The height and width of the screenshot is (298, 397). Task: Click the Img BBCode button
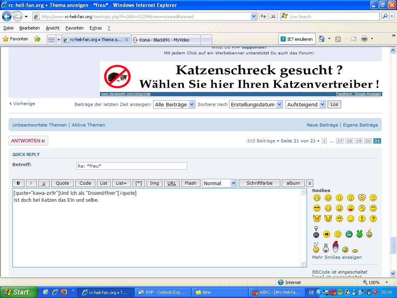pos(154,183)
